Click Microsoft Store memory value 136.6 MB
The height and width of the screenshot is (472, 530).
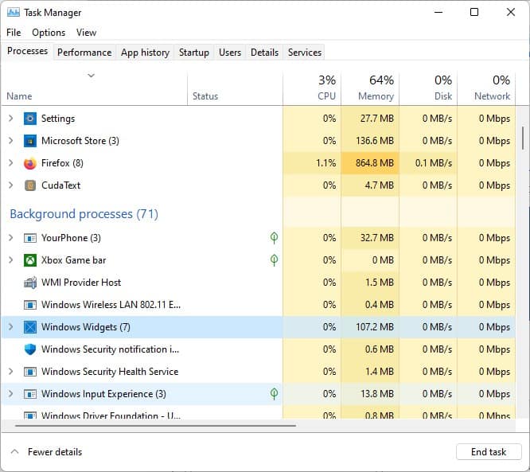375,141
